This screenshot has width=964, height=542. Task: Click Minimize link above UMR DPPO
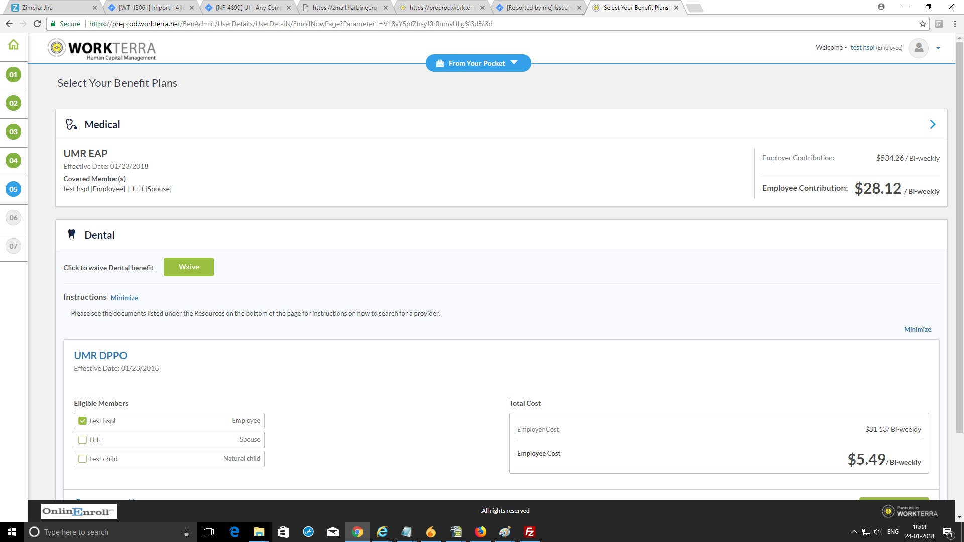(918, 329)
